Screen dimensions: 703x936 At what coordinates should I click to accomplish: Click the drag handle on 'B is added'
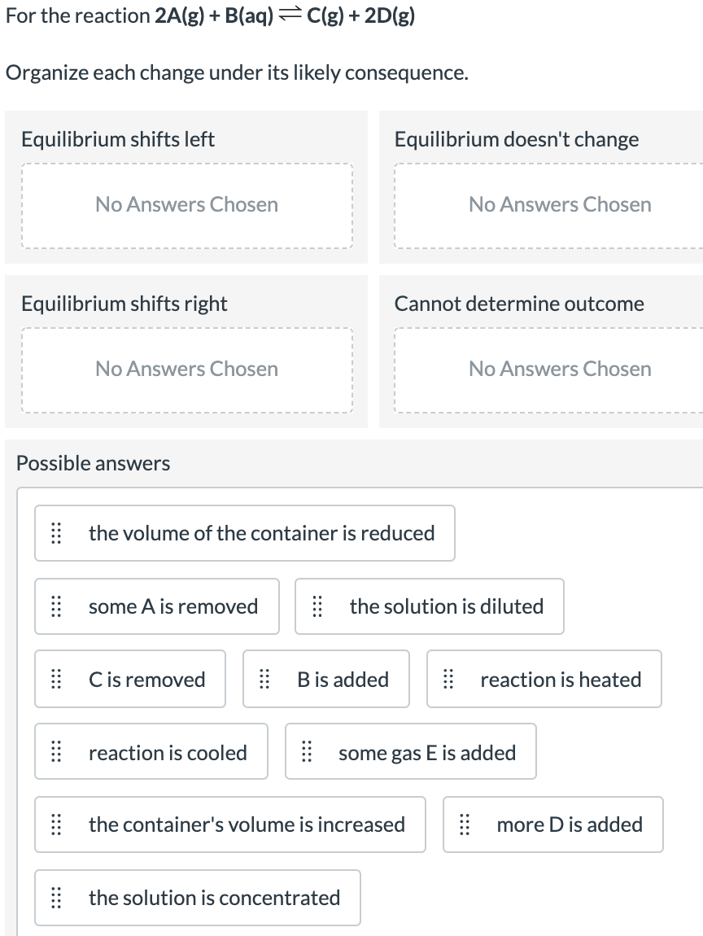pos(264,680)
